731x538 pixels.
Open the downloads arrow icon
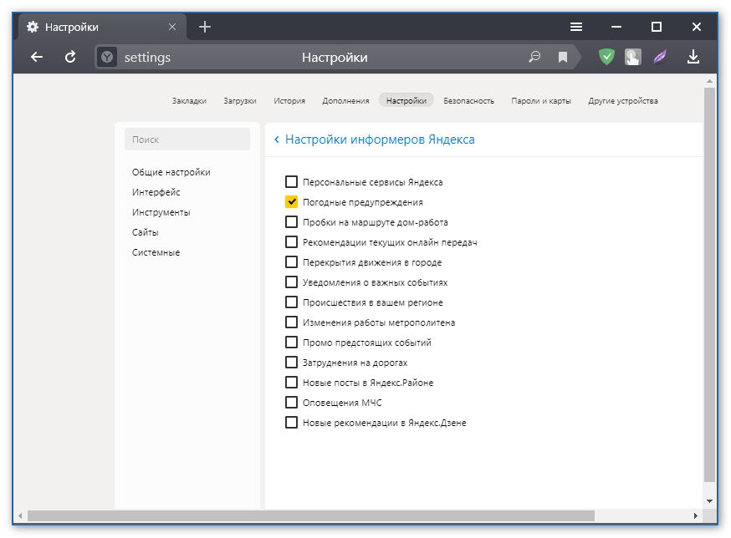pos(693,58)
